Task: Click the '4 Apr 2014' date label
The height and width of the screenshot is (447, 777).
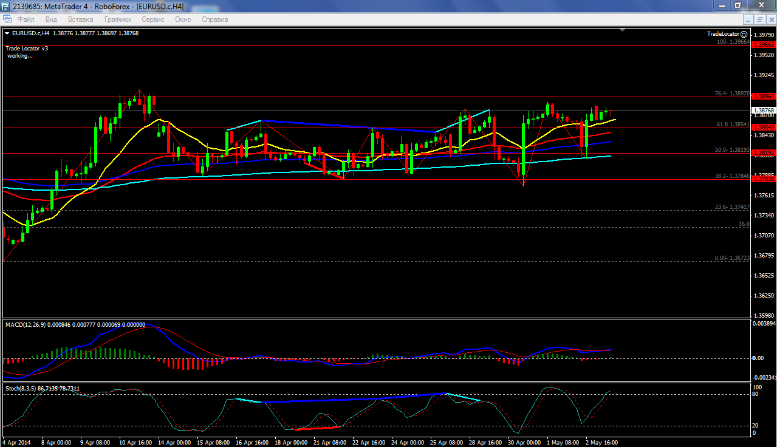Action: click(16, 443)
